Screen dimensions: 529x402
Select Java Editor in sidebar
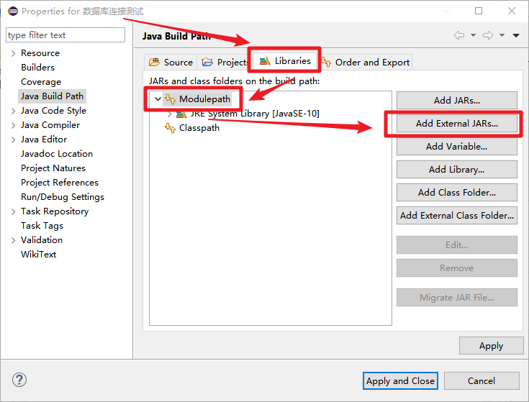coord(44,140)
